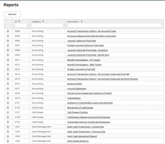Open History By Account Code and Post Ref
165x144 pixels.
click(x=98, y=74)
